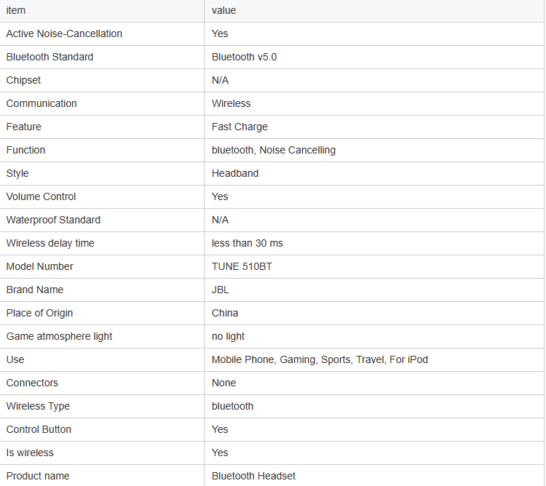Image resolution: width=546 pixels, height=486 pixels.
Task: Select the Control Button row label
Action: click(39, 430)
